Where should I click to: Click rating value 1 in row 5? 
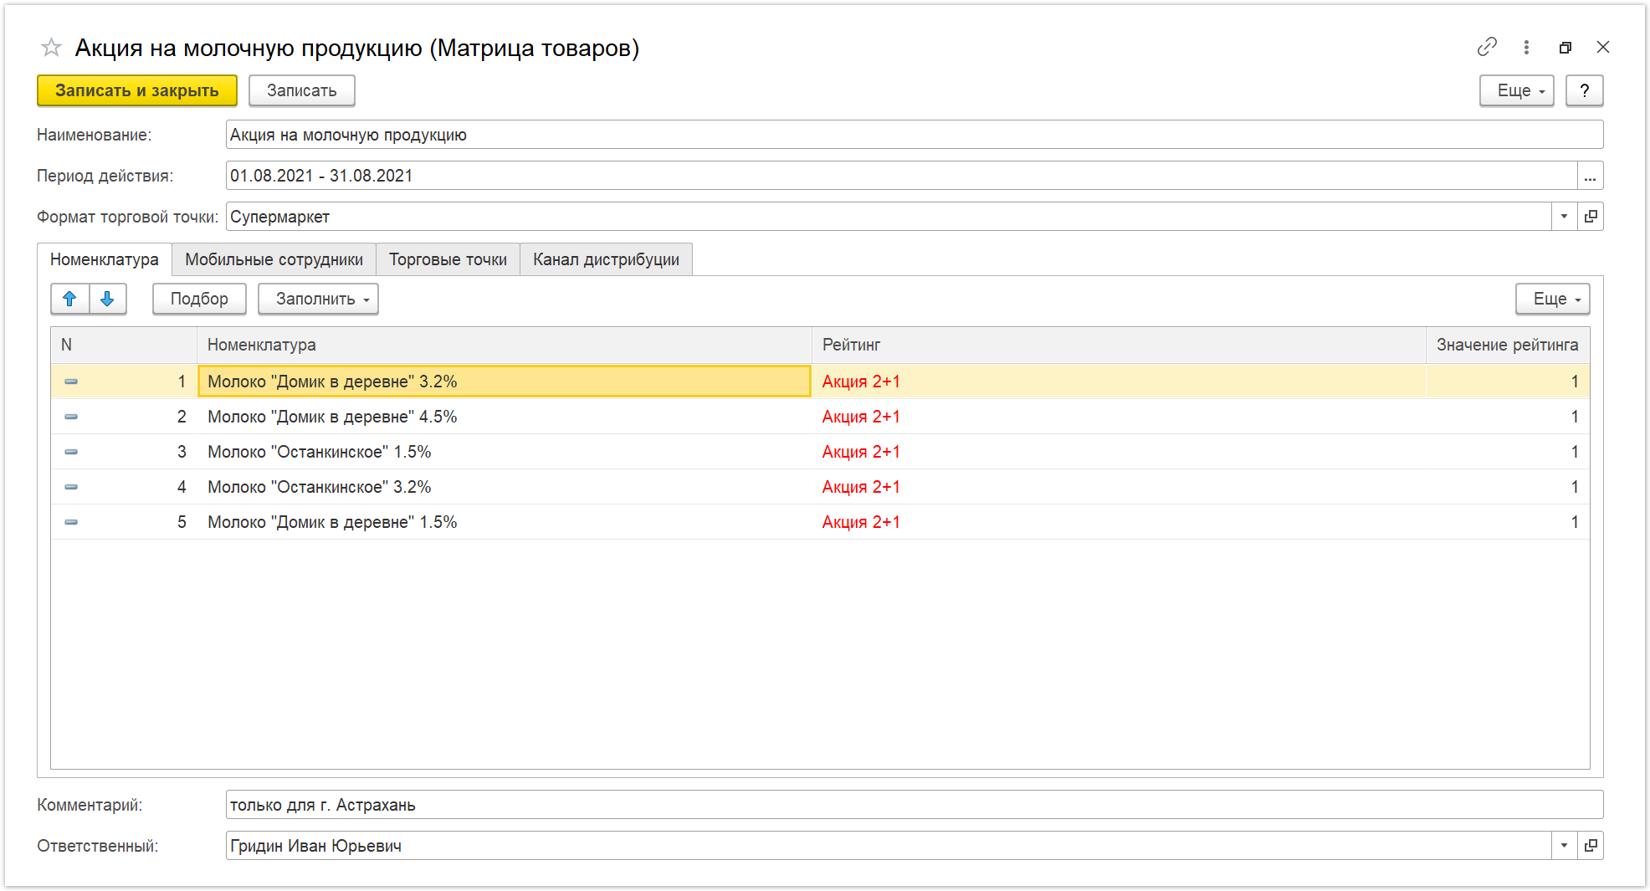click(1508, 522)
